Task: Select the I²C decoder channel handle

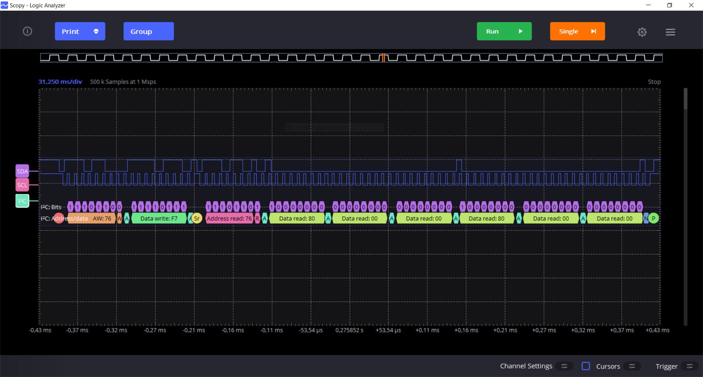Action: click(22, 201)
